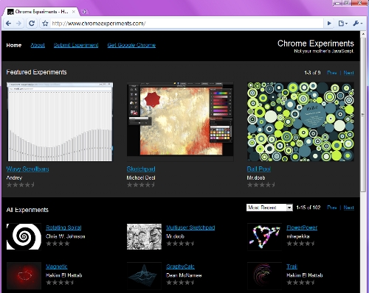Open the wrench settings menu

click(x=358, y=24)
